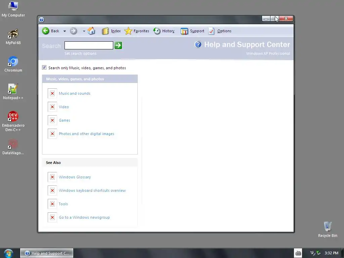Minimize the Help and Support window
Image resolution: width=344 pixels, height=258 pixels.
coord(266,19)
